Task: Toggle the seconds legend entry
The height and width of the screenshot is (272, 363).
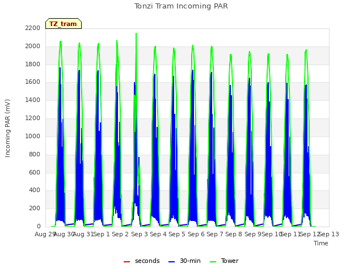Action: (141, 261)
